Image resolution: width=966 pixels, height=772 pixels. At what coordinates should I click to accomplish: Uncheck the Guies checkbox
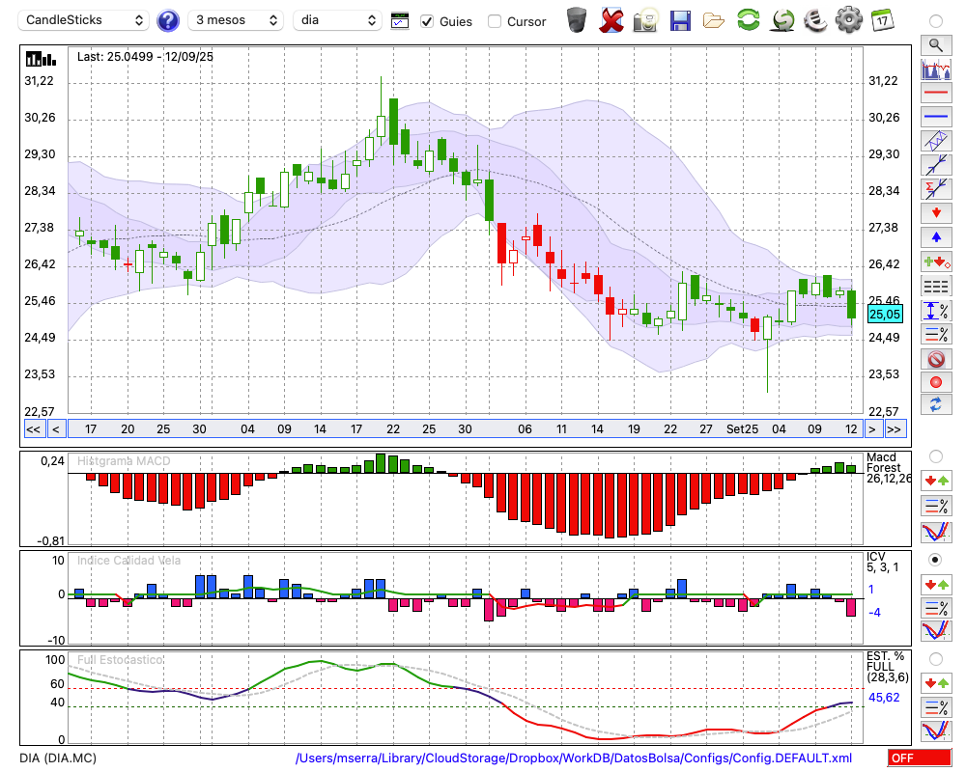[x=427, y=21]
